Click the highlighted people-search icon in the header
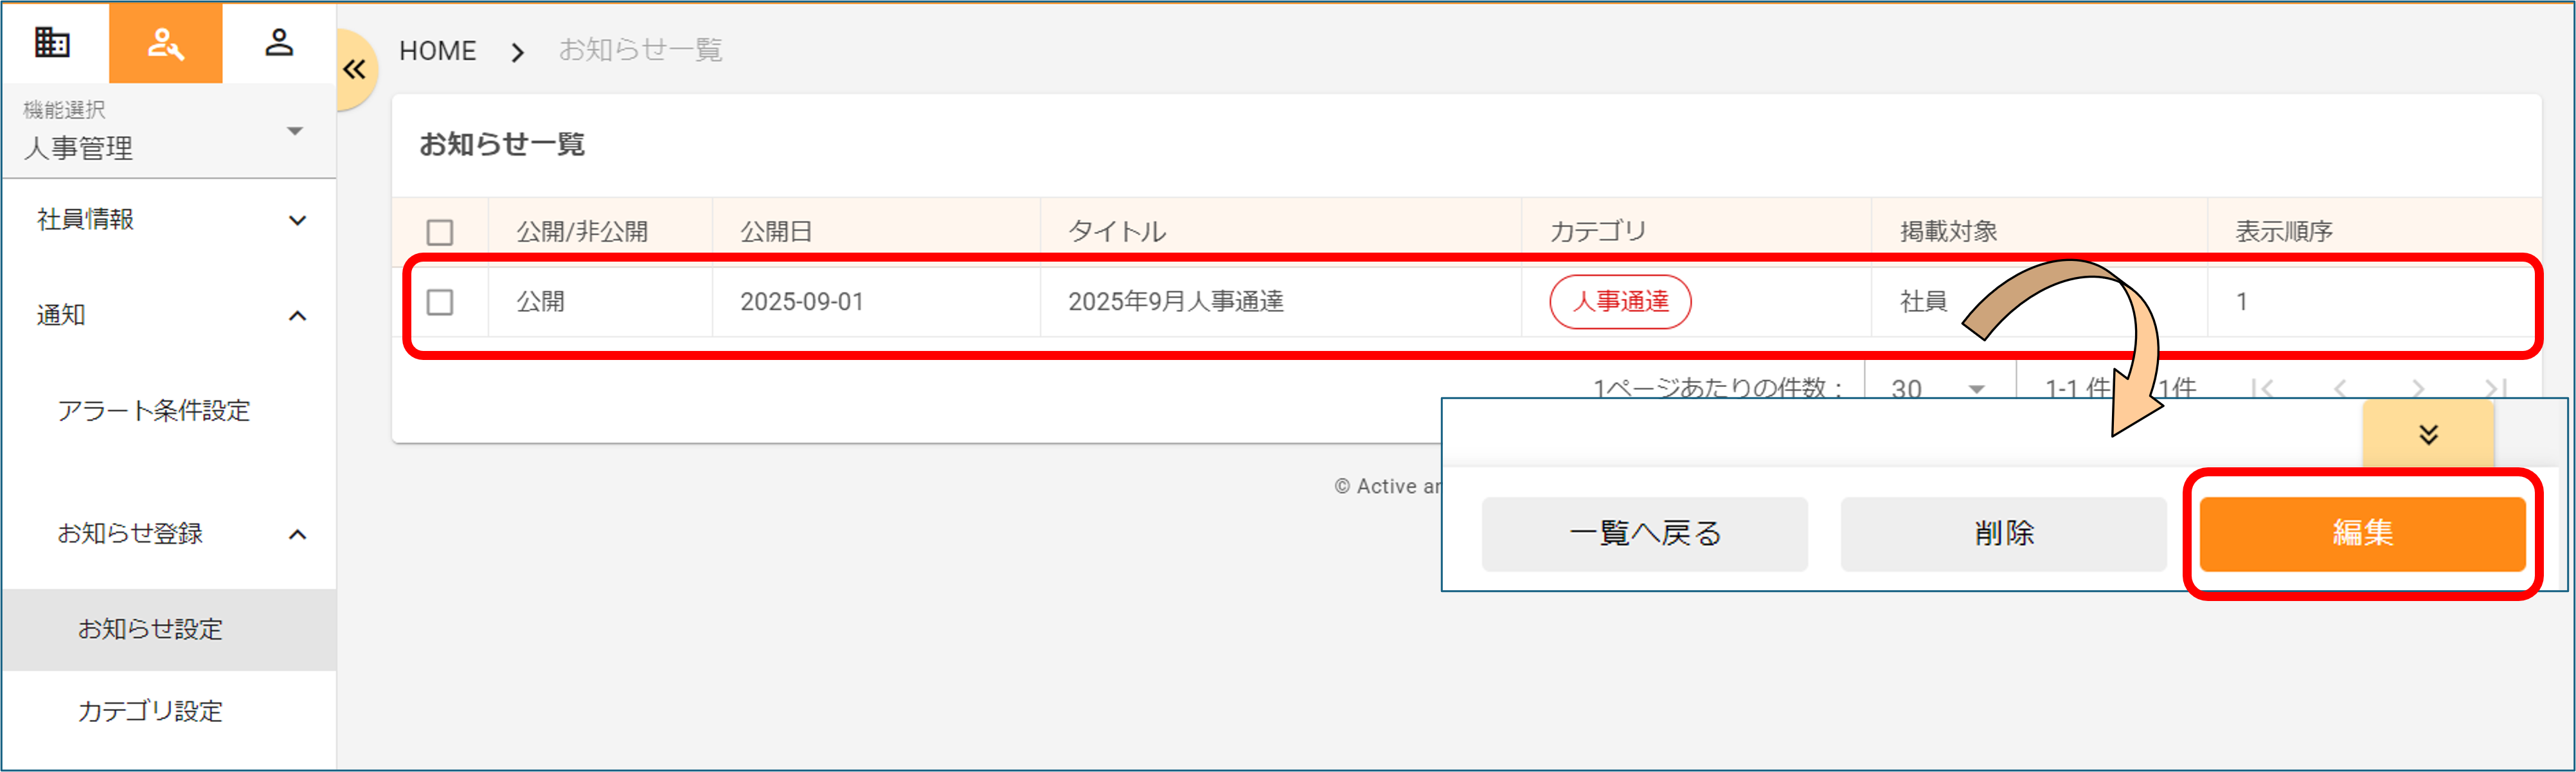This screenshot has width=2576, height=772. (166, 43)
